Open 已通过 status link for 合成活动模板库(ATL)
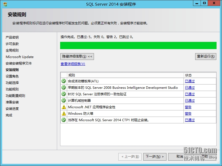222x166 pixels. (x=190, y=81)
